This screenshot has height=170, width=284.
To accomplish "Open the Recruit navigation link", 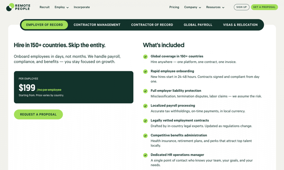I will tap(44, 7).
